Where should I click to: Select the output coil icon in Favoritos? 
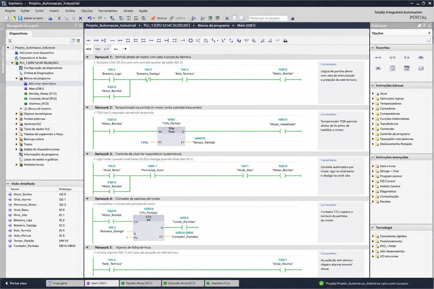click(x=406, y=58)
